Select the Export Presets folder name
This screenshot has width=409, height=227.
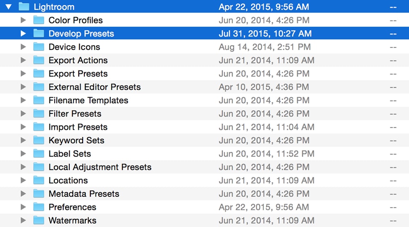click(78, 74)
